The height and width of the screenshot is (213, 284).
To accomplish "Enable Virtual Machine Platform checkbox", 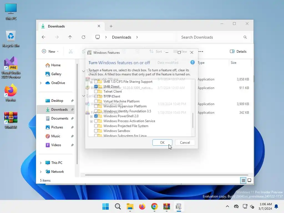I will click(96, 101).
